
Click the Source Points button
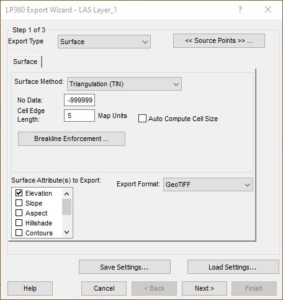(219, 41)
